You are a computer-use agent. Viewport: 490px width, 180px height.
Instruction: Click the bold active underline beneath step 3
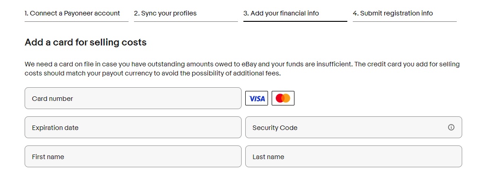295,21
